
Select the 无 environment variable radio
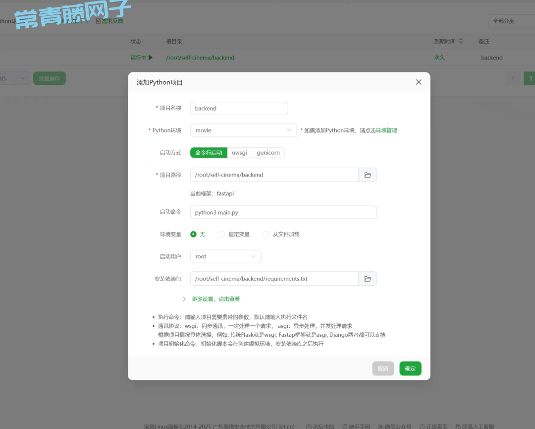[x=194, y=234]
